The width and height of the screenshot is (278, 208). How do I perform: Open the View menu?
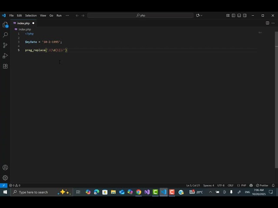pos(43,16)
